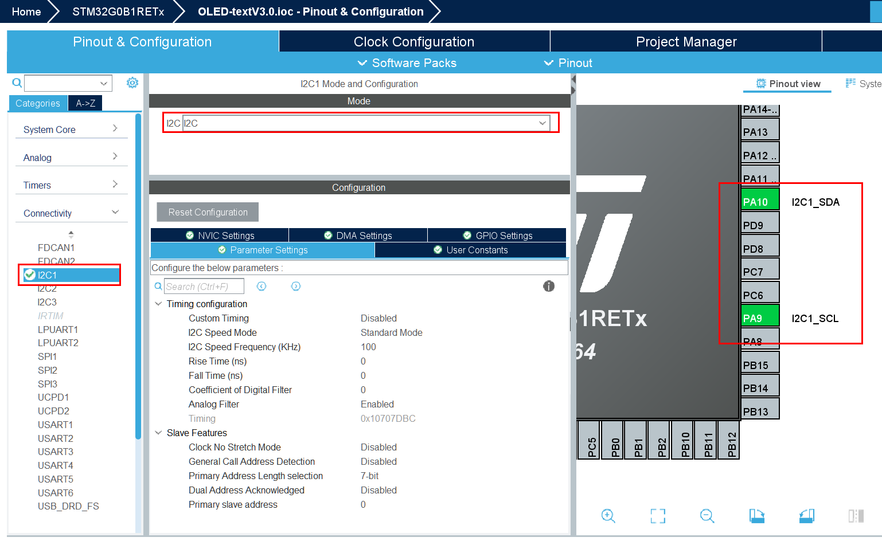Switch to Clock Configuration tab
Image resolution: width=882 pixels, height=541 pixels.
[414, 41]
